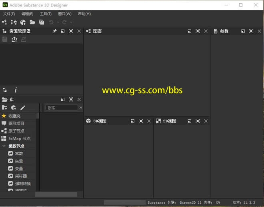The height and width of the screenshot is (207, 264).
Task: Click the 搜索 search field in library
Action: (x=61, y=108)
